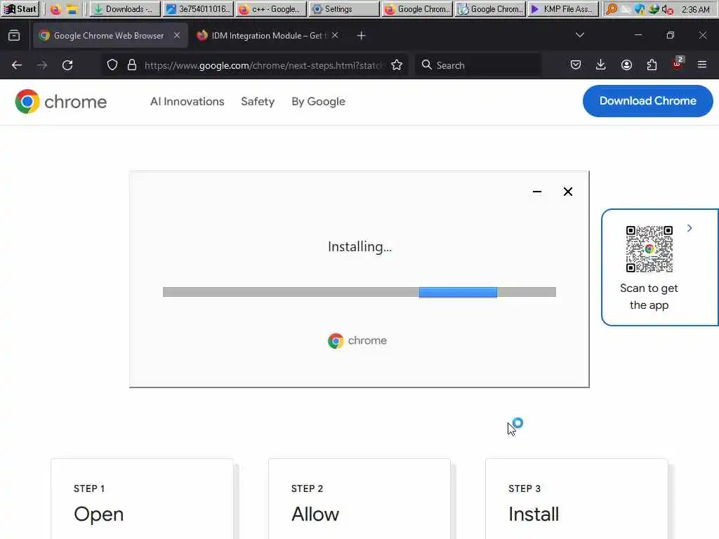Click the Scan to get the app text
This screenshot has height=539, width=719.
pyautogui.click(x=649, y=297)
